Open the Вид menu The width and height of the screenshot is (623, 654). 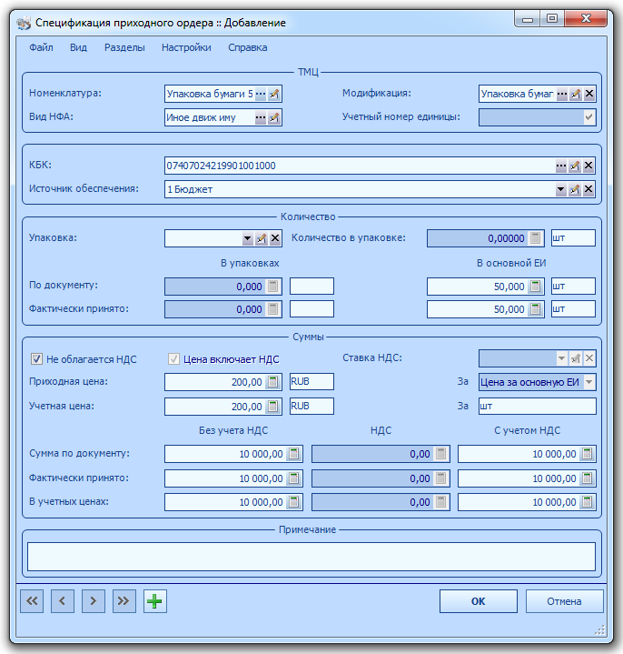point(78,47)
